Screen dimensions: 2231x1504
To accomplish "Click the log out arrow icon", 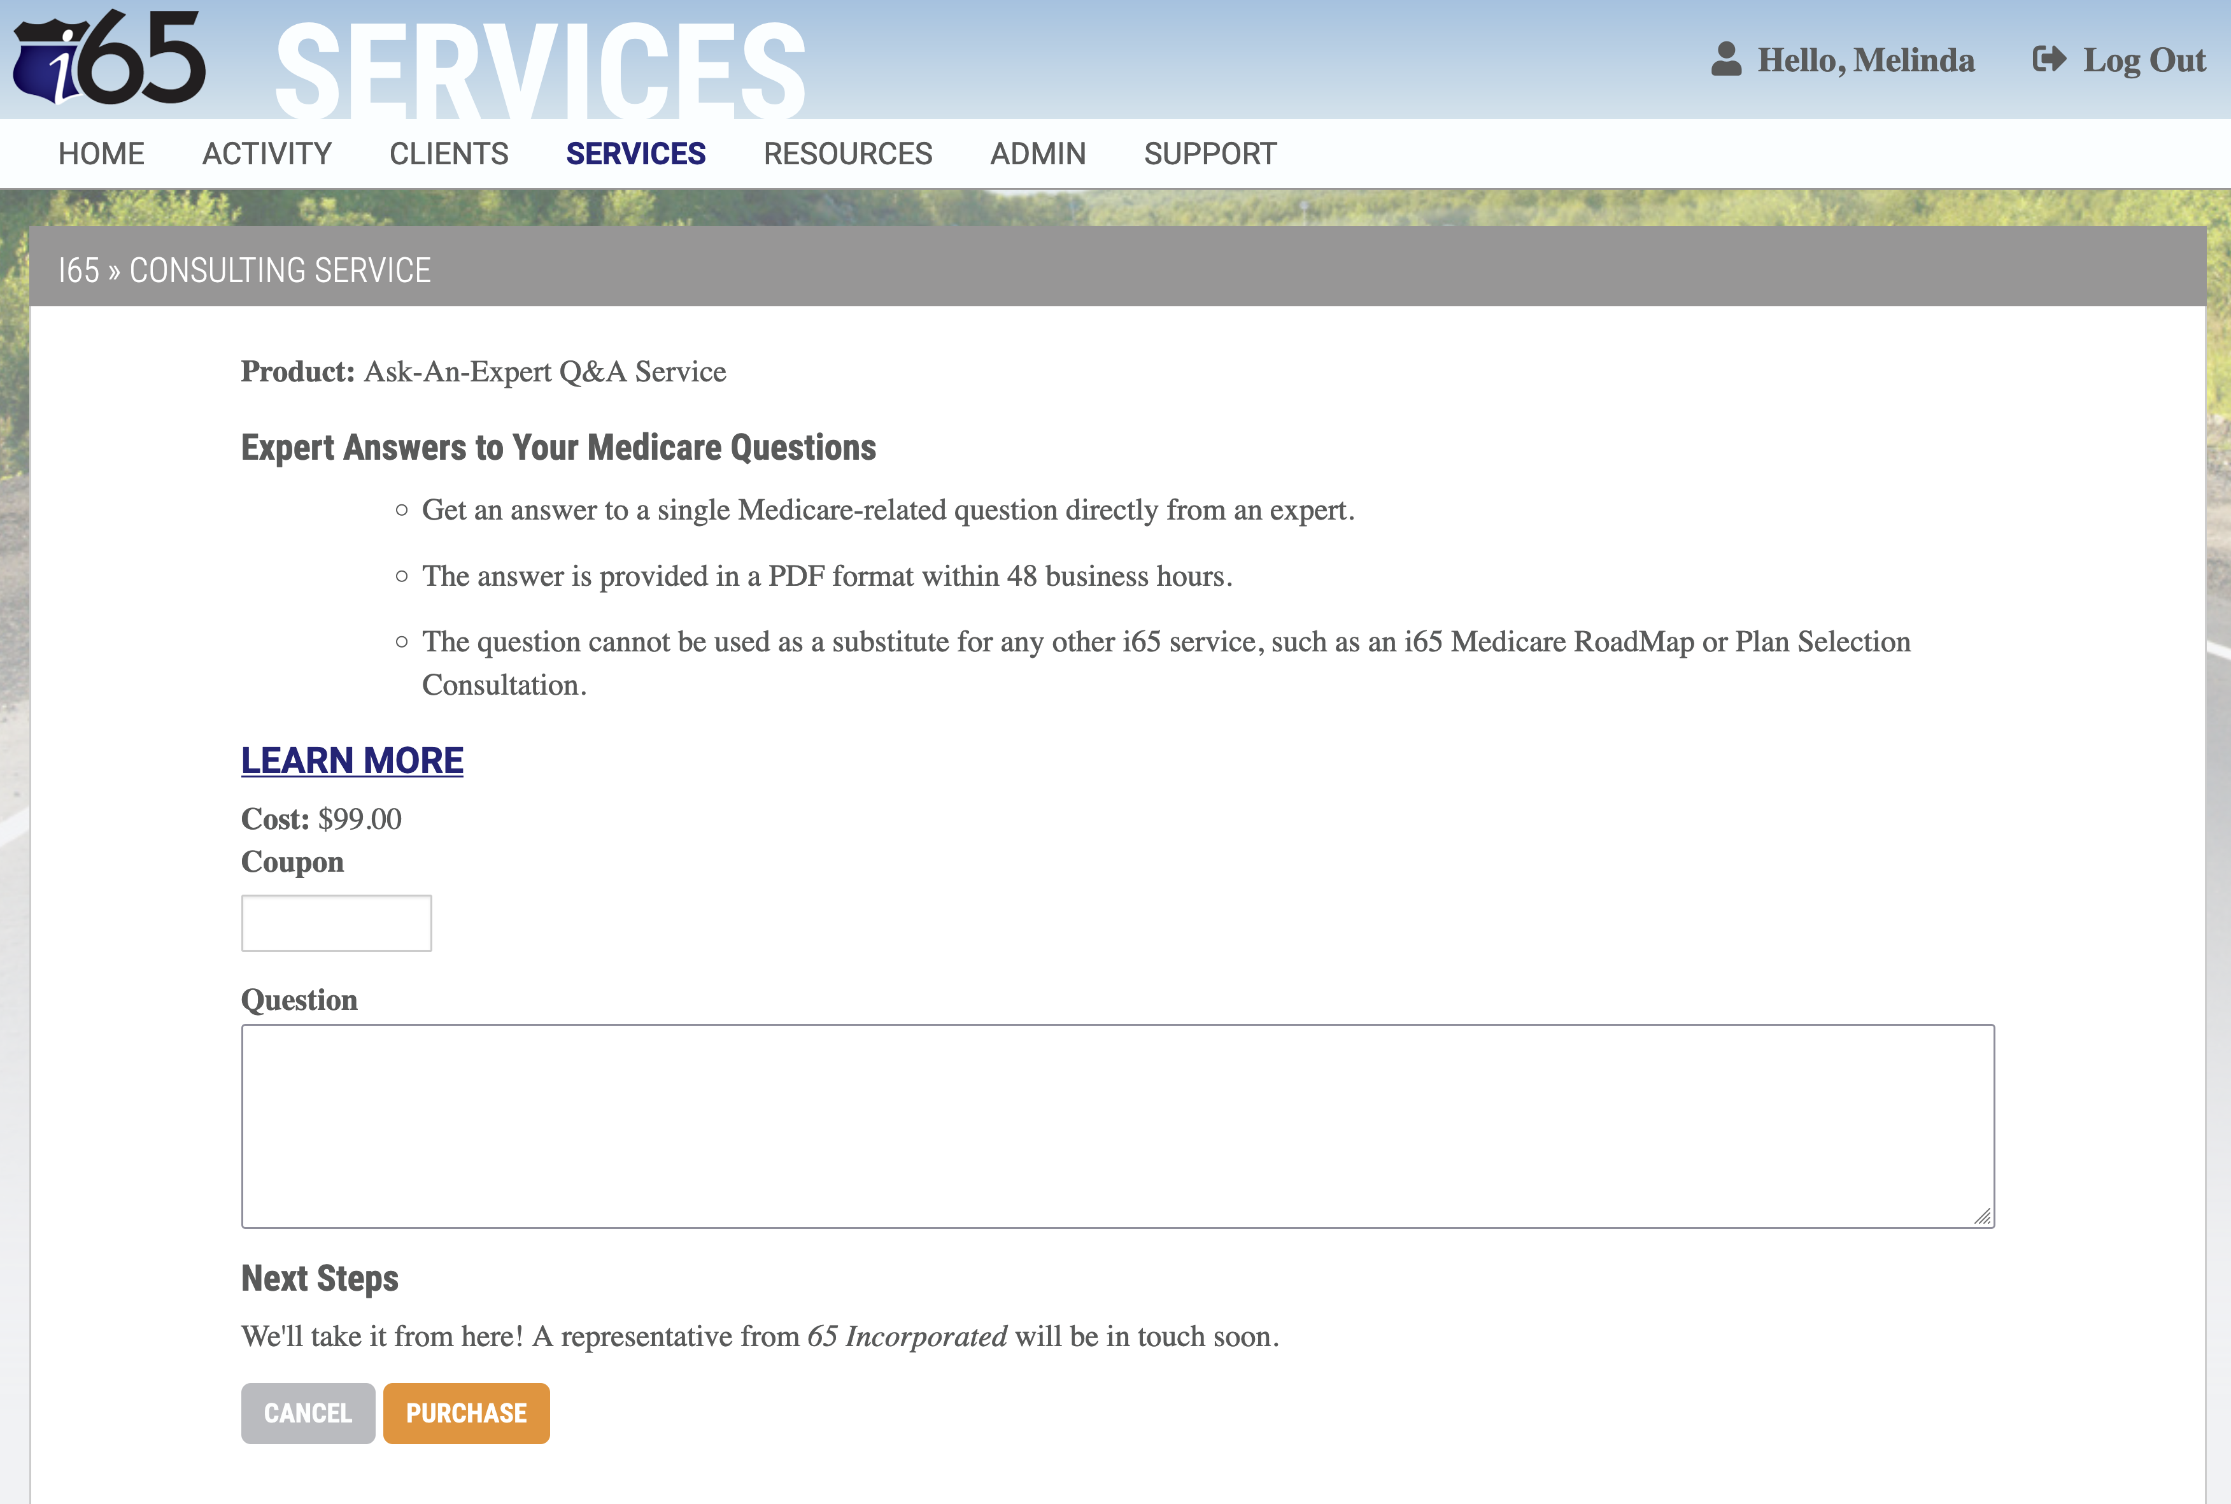I will point(2049,59).
